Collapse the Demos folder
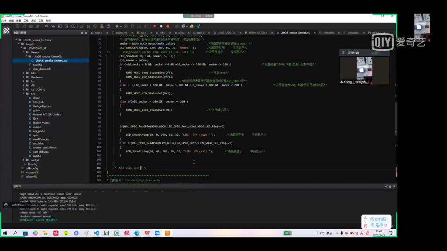The image size is (447, 251). click(x=24, y=52)
